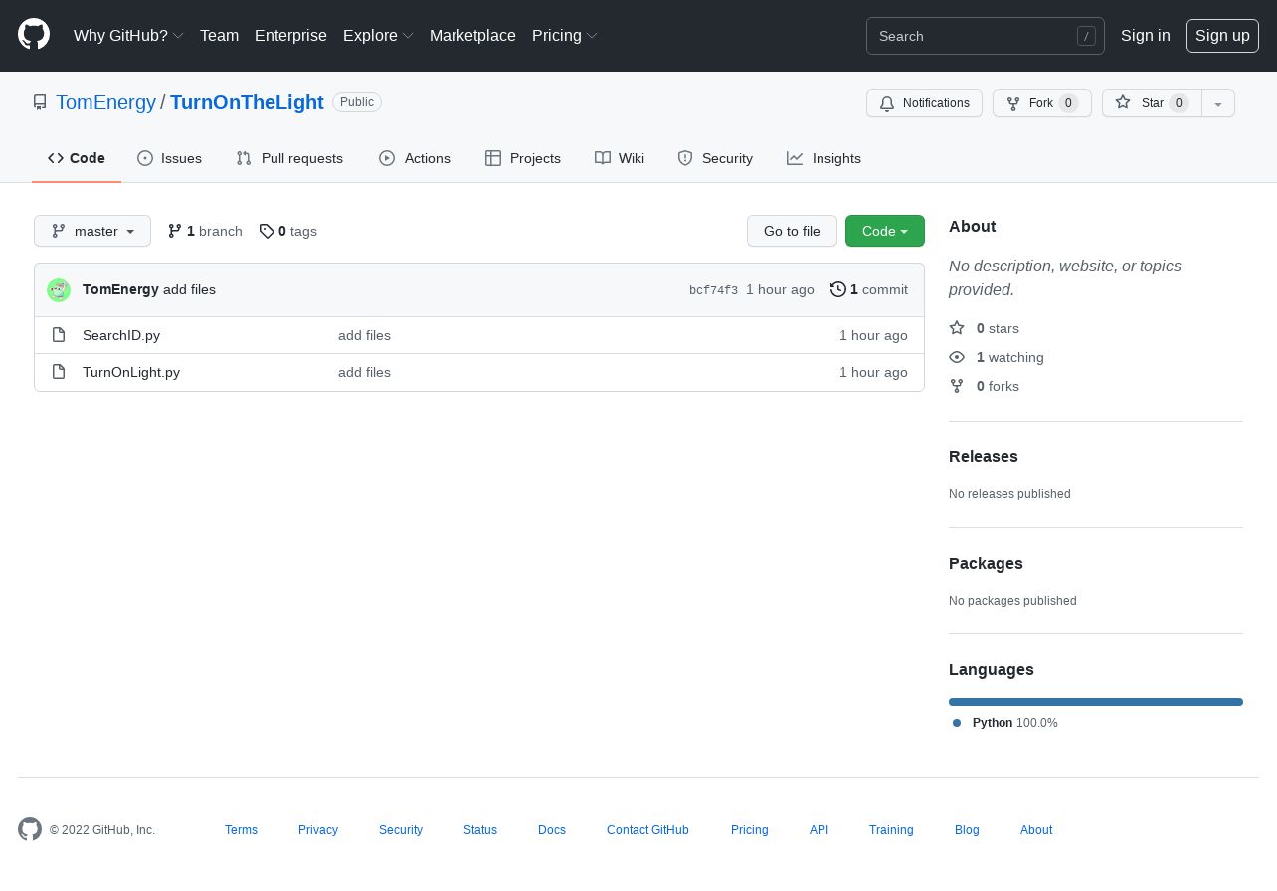Screen dimensions: 1277x891
Task: Switch to the Projects tab
Action: 523,158
